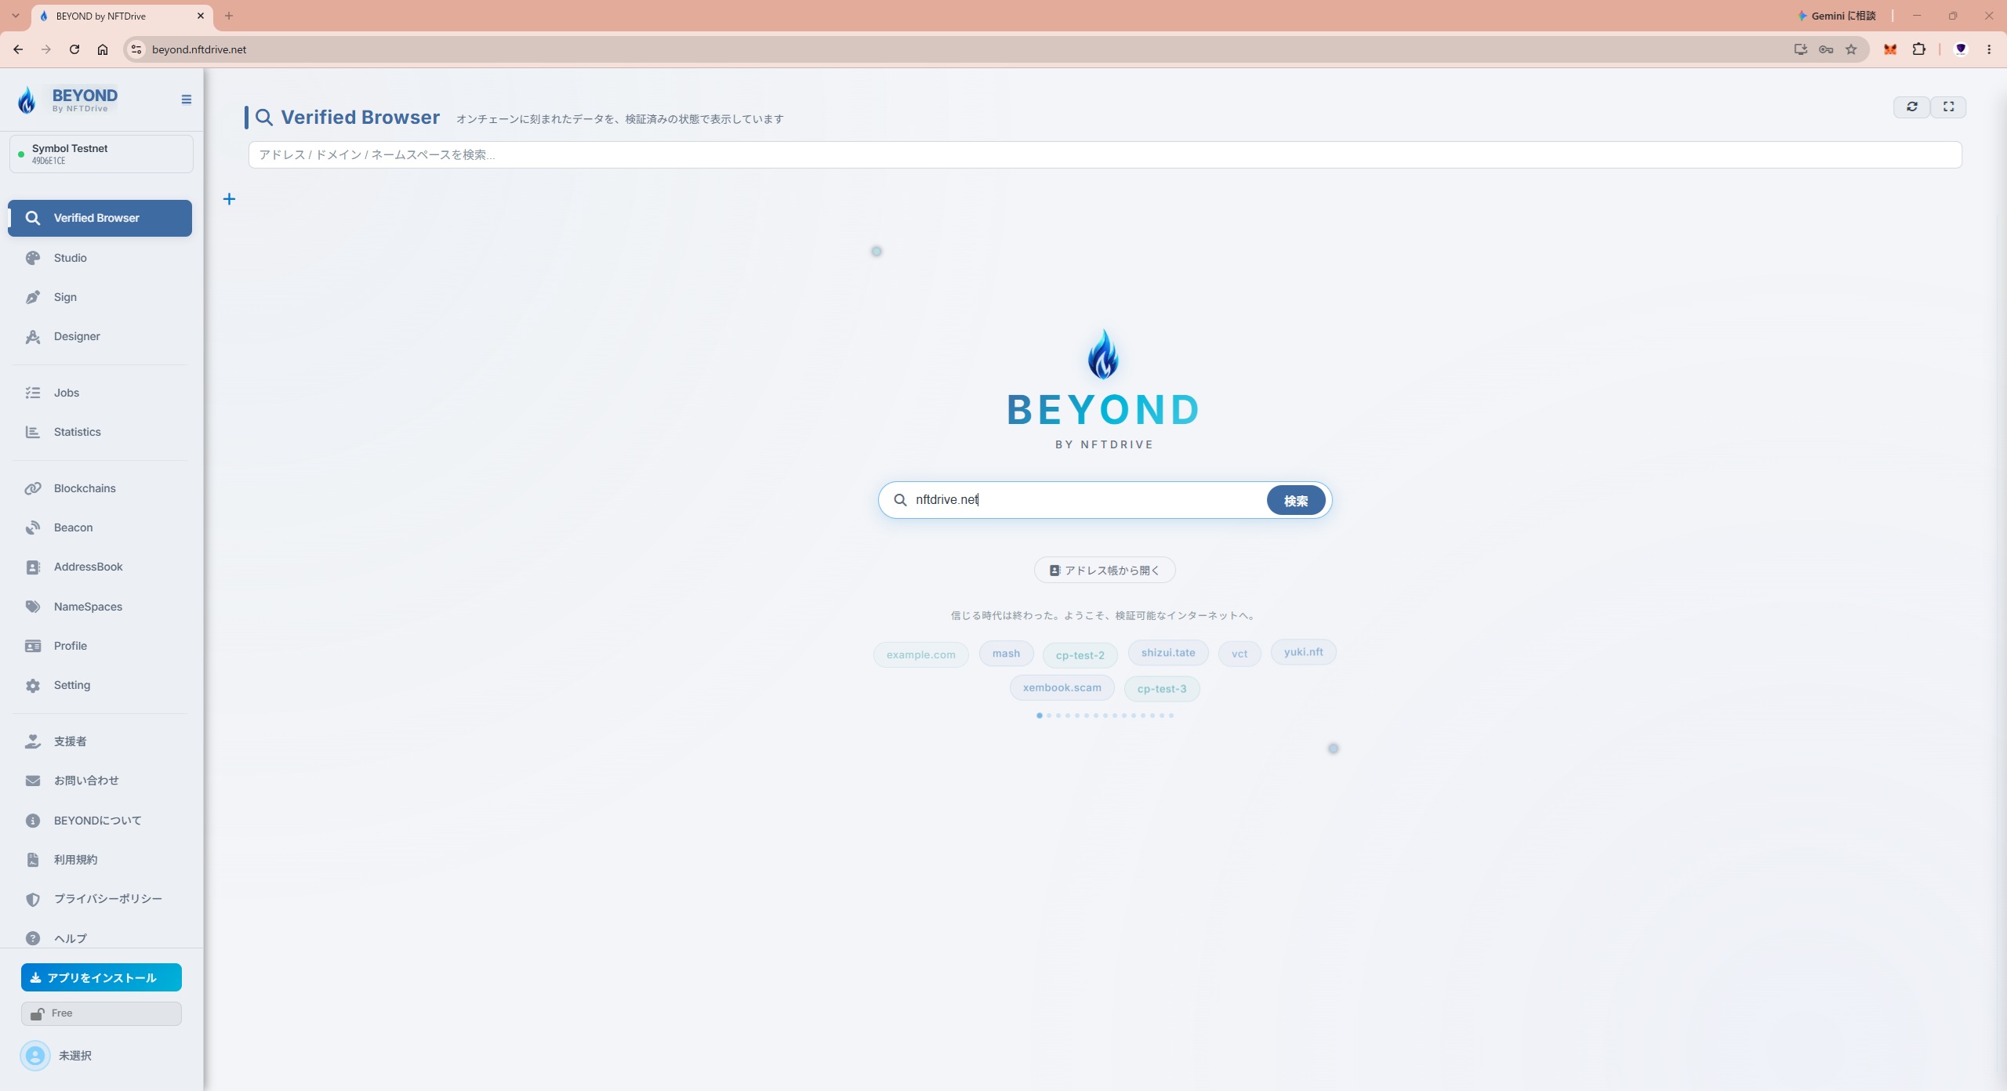Open the MetaMask fox extension icon

(x=1890, y=49)
